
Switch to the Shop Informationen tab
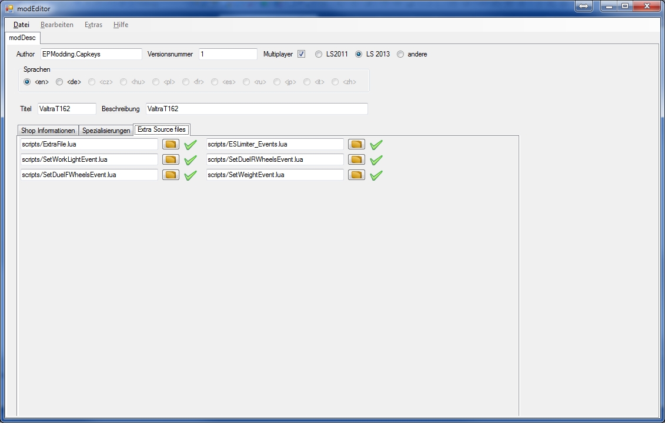(x=48, y=130)
